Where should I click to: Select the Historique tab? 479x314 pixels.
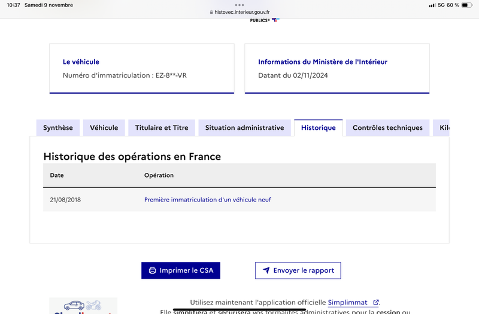(319, 127)
